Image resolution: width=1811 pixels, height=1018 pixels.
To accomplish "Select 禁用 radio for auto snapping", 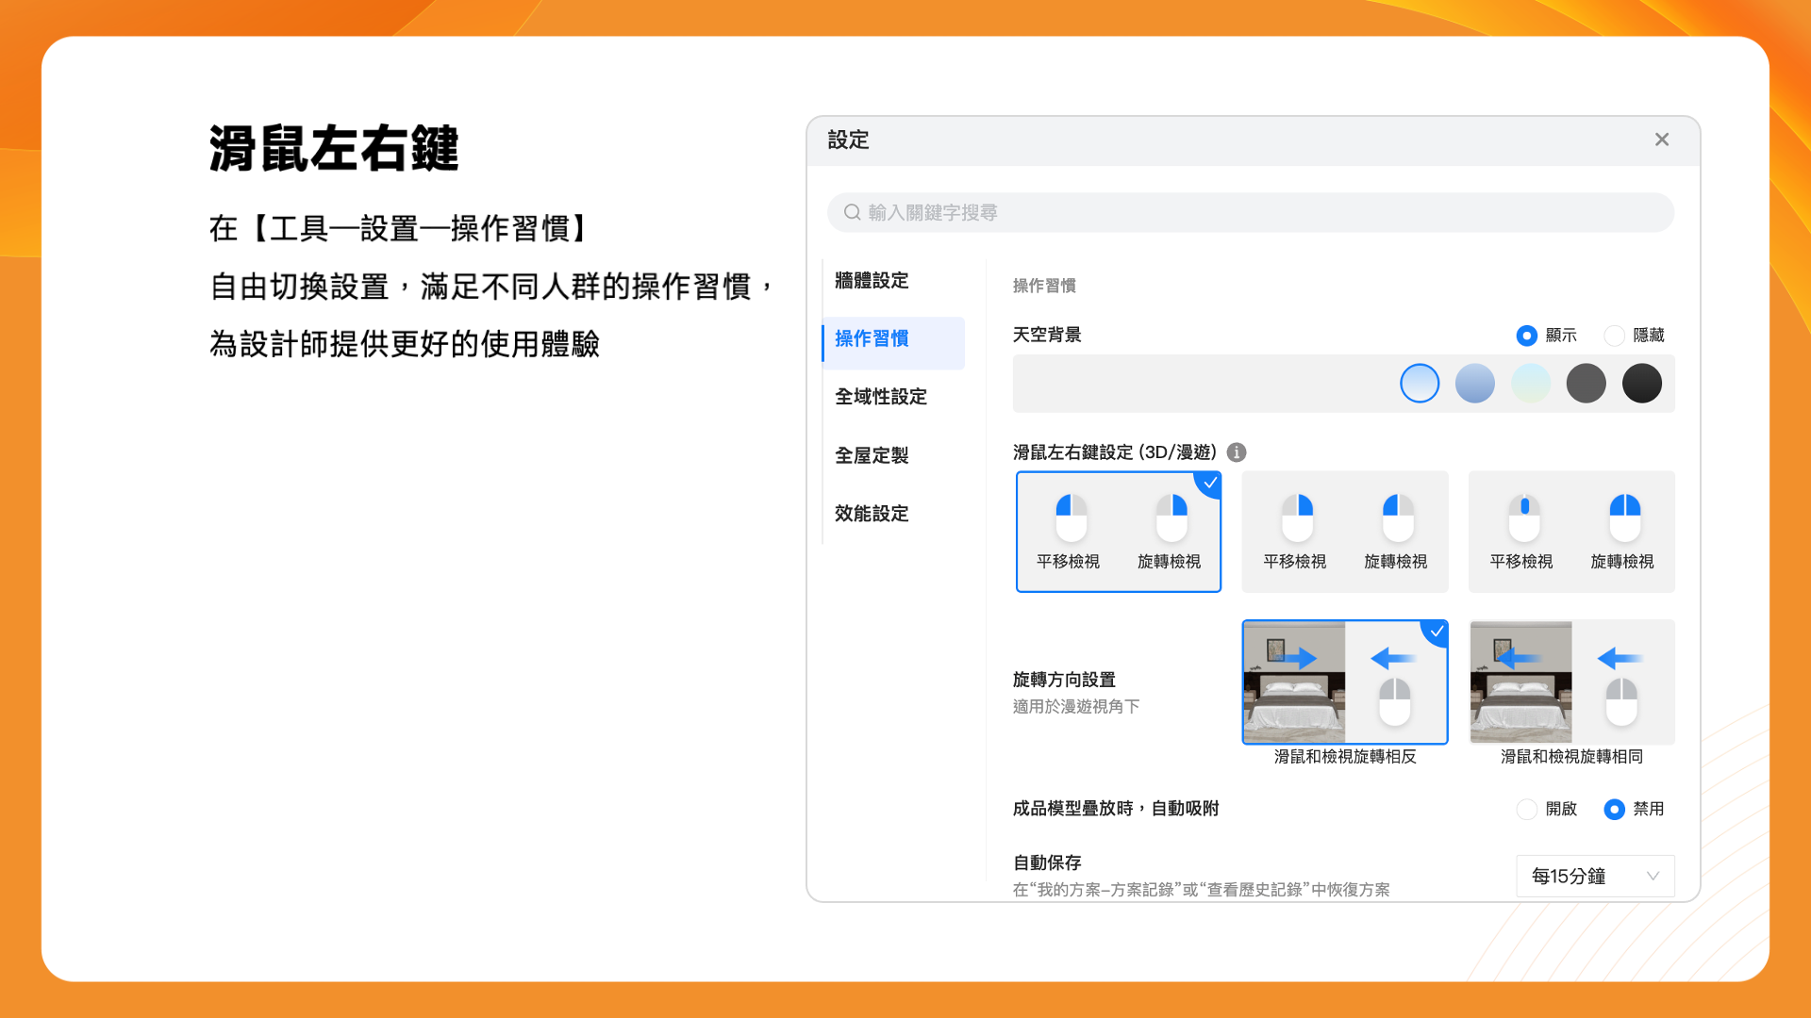I will tap(1614, 809).
